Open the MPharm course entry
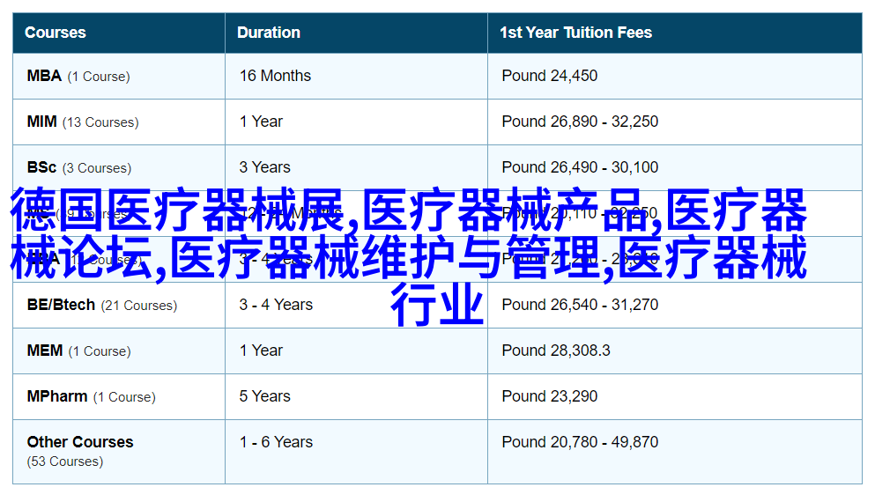 tap(57, 396)
